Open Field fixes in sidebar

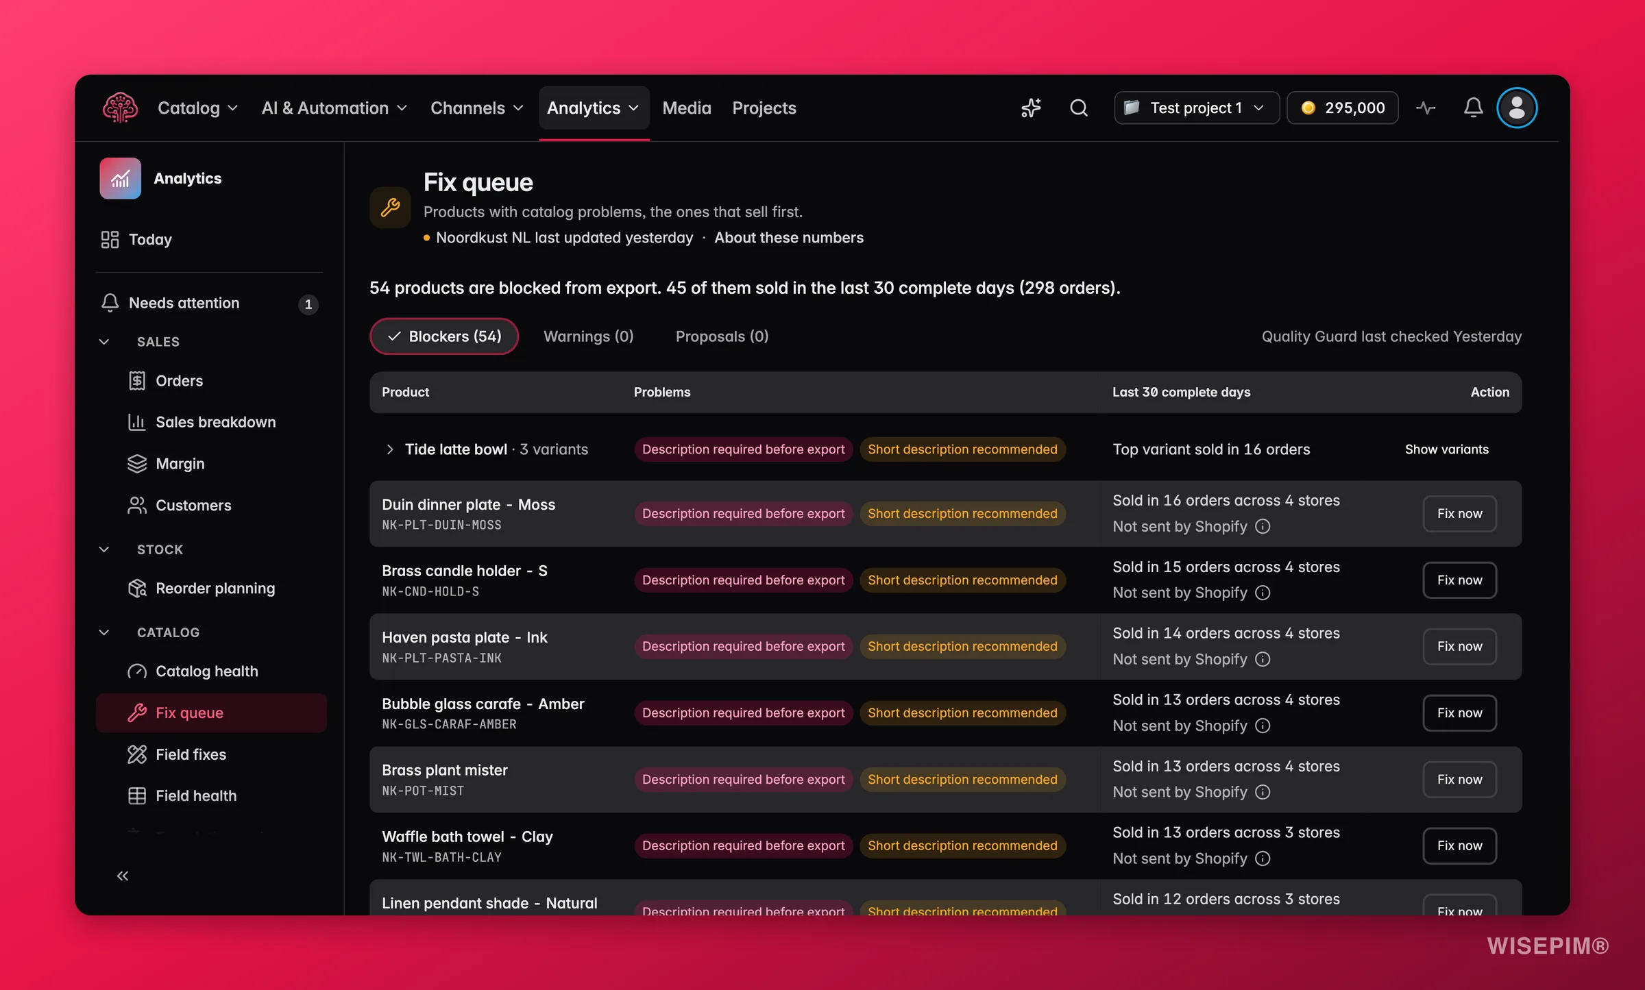[211, 754]
